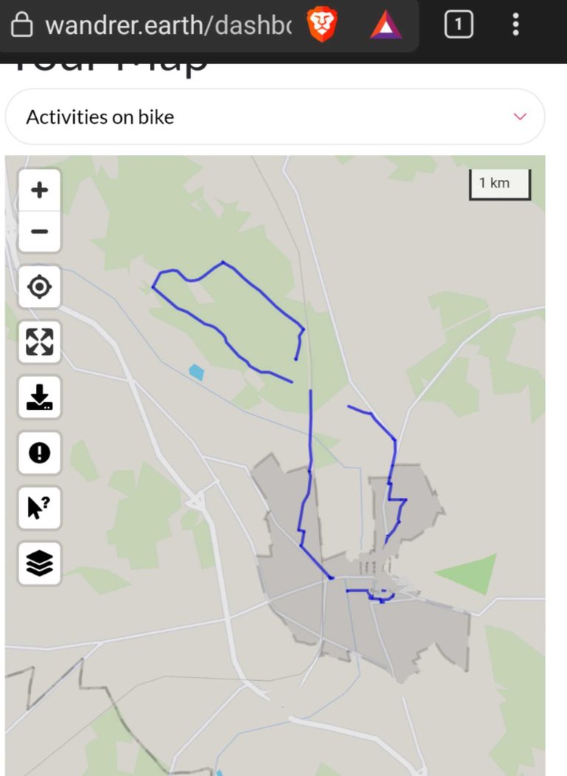Open the browser tab switcher showing 1
Viewport: 567px width, 776px height.
[458, 24]
